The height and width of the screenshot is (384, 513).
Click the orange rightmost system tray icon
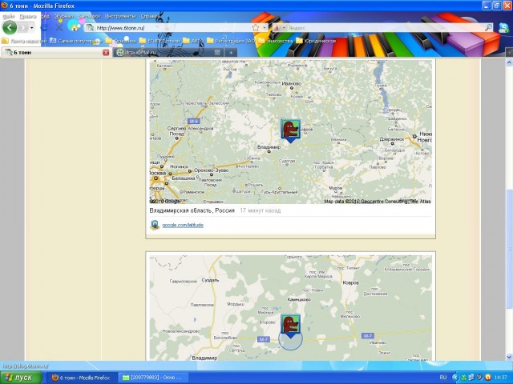[488, 378]
